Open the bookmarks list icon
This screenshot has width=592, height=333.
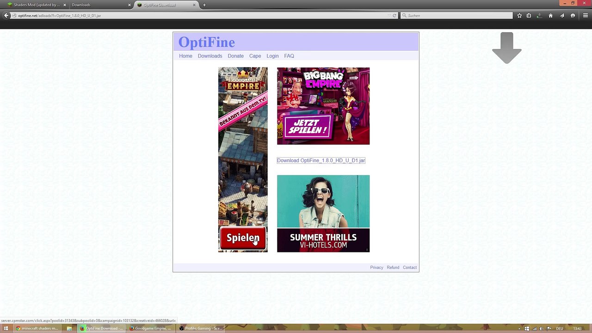coord(529,15)
